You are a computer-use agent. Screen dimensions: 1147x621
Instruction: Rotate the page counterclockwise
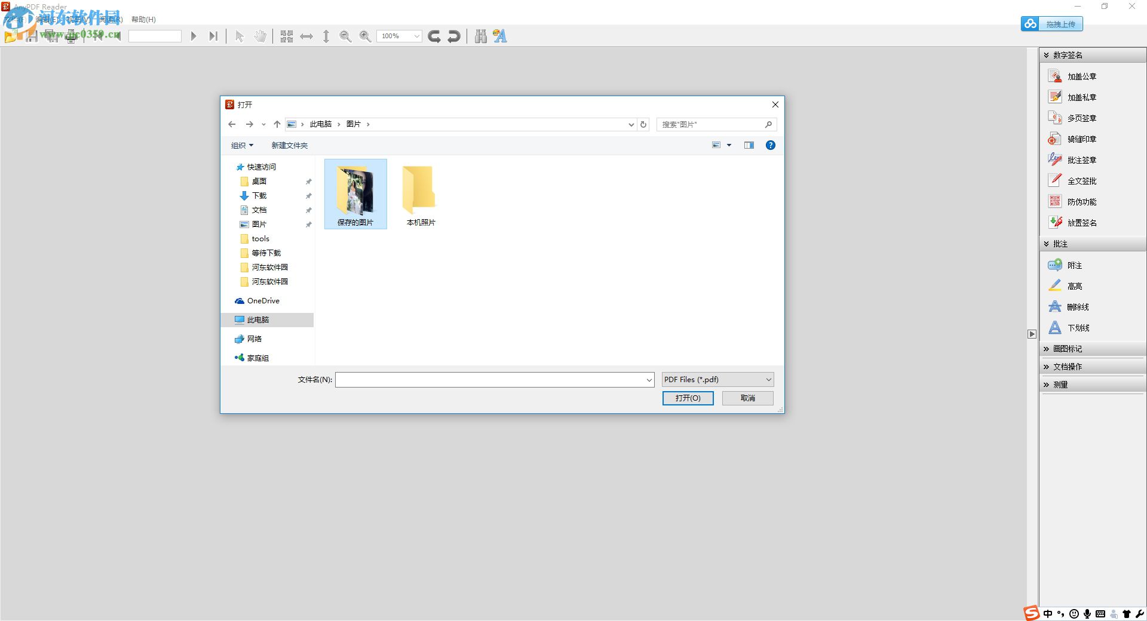[454, 36]
